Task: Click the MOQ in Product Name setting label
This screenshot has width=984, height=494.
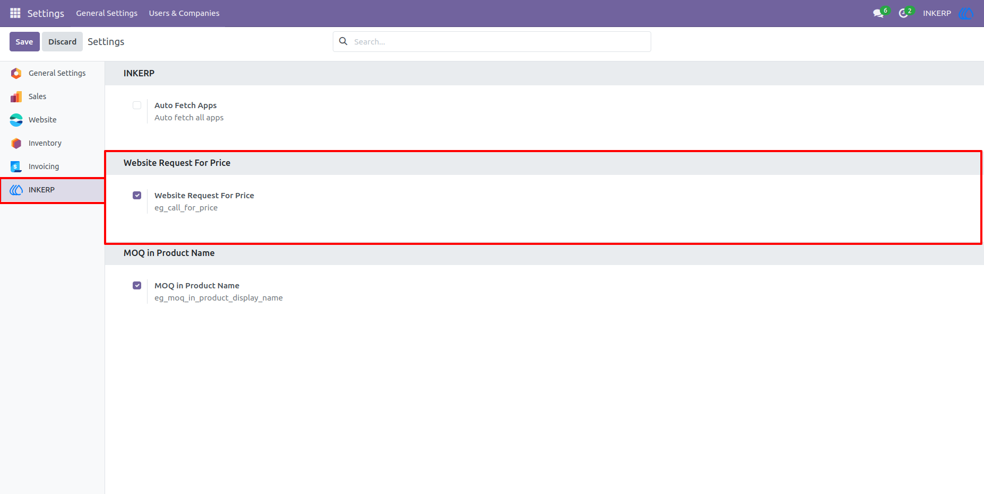Action: pyautogui.click(x=197, y=286)
